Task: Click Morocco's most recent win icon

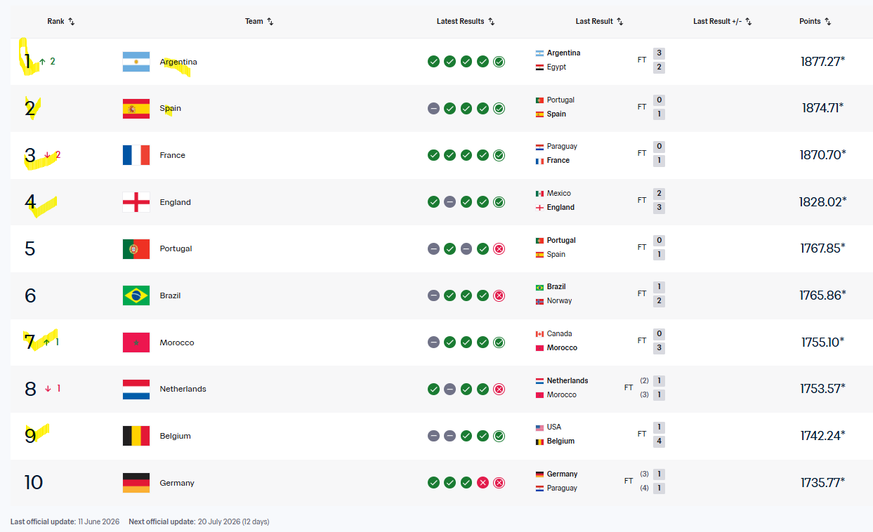Action: 499,343
